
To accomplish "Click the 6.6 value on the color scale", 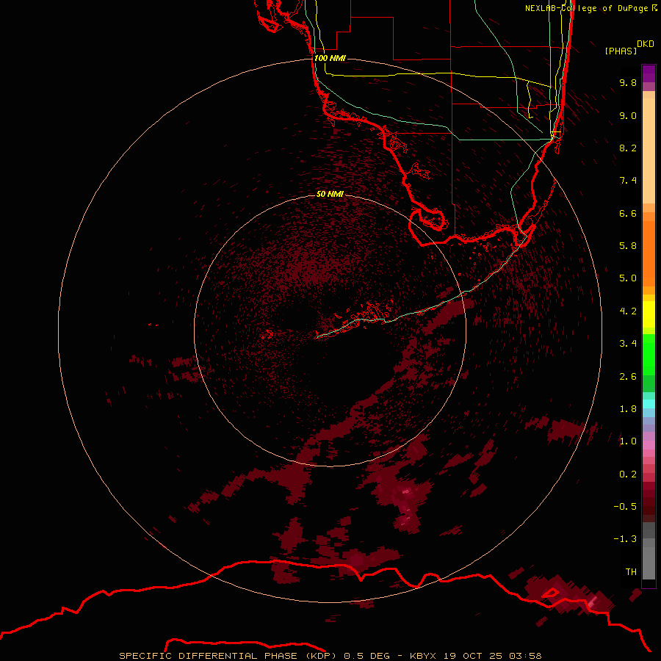I will point(628,213).
